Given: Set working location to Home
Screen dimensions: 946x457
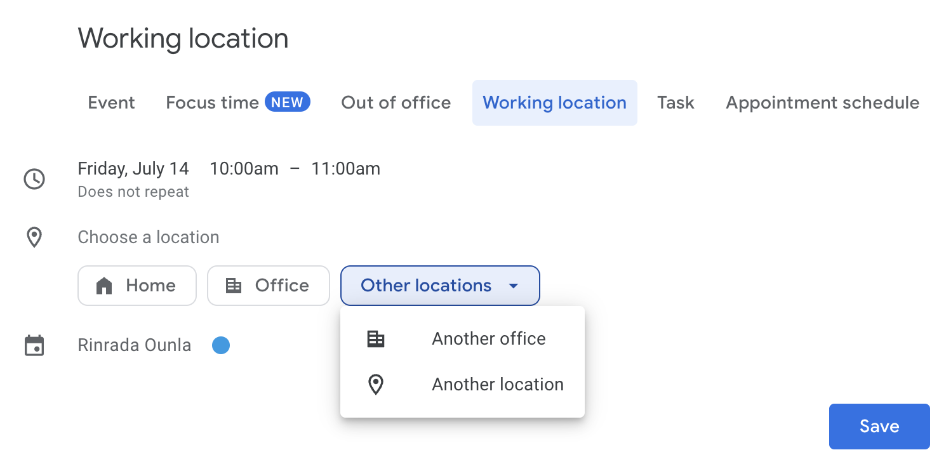Looking at the screenshot, I should (x=137, y=286).
